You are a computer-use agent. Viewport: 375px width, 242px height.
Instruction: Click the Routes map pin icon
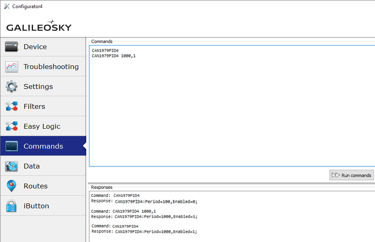coord(11,186)
